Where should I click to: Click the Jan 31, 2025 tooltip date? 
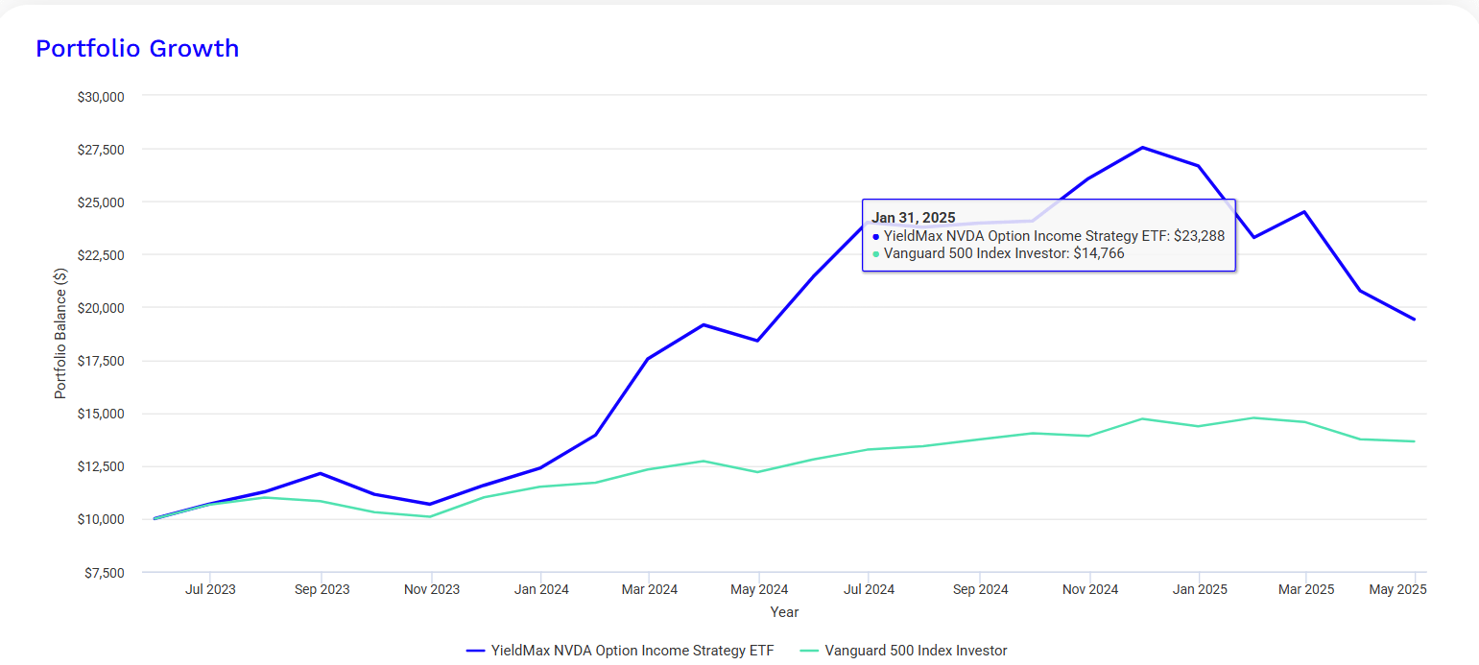click(914, 218)
